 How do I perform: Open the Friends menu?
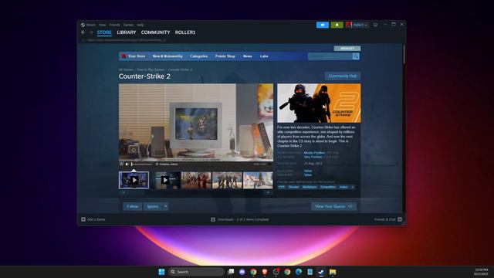point(115,25)
